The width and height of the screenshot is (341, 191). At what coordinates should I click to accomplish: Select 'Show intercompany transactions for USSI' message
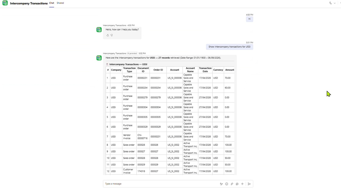[229, 47]
